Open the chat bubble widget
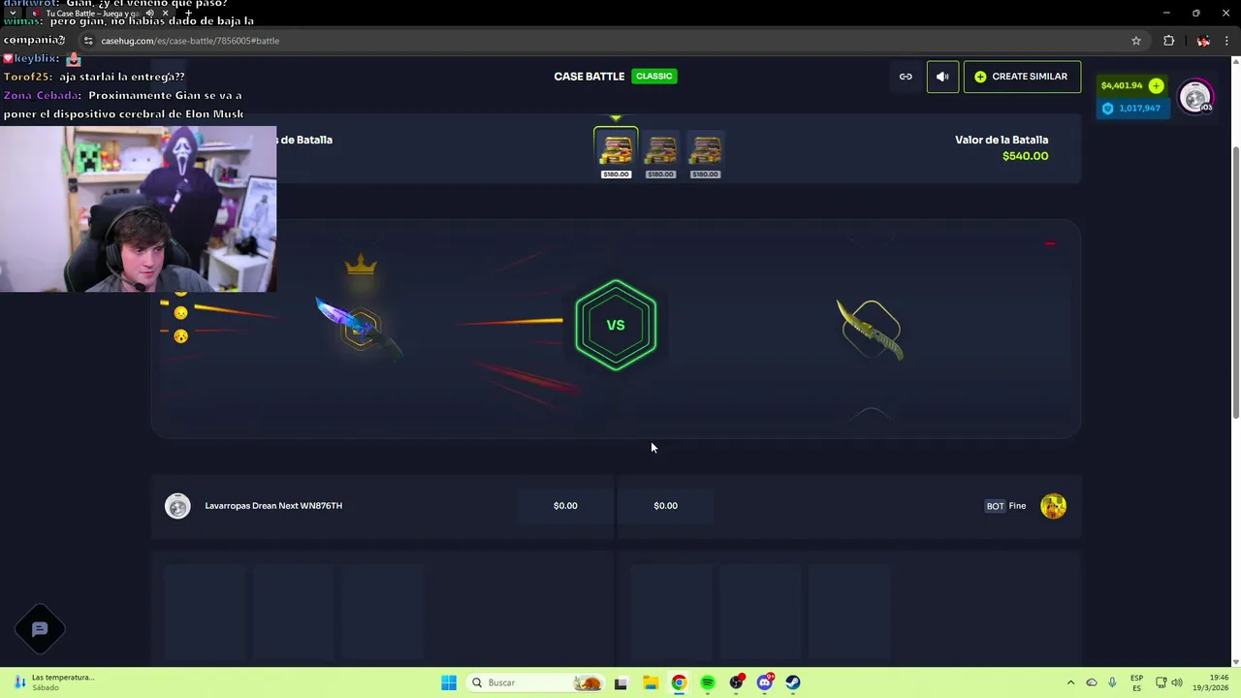1241x698 pixels. (x=40, y=629)
